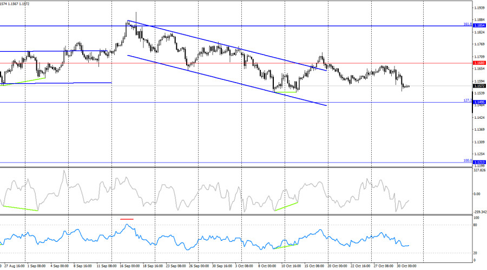This screenshot has width=487, height=270.
Task: Click the RSI pane 80 level label
Action: tap(476, 225)
